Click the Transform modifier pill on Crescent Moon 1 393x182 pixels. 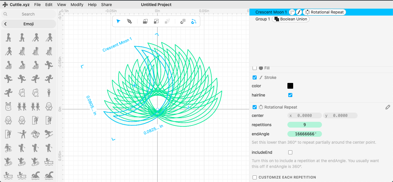(x=292, y=12)
